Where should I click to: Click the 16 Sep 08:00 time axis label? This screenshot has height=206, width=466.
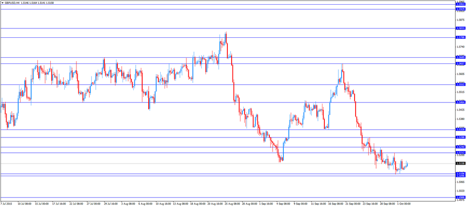tap(335, 204)
